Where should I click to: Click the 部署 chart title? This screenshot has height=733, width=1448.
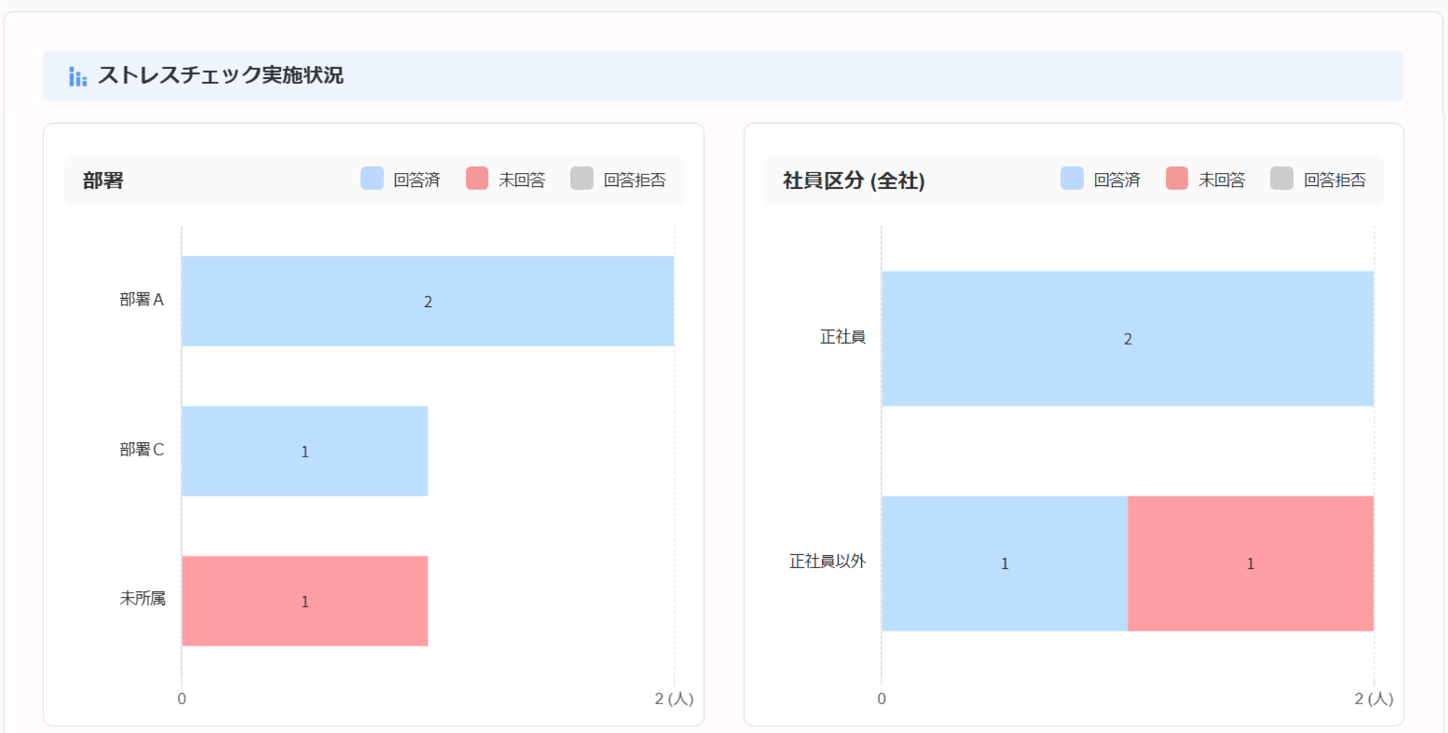[103, 180]
